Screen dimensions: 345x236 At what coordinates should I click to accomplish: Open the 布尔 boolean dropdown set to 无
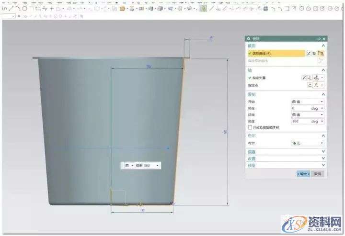tap(308, 143)
